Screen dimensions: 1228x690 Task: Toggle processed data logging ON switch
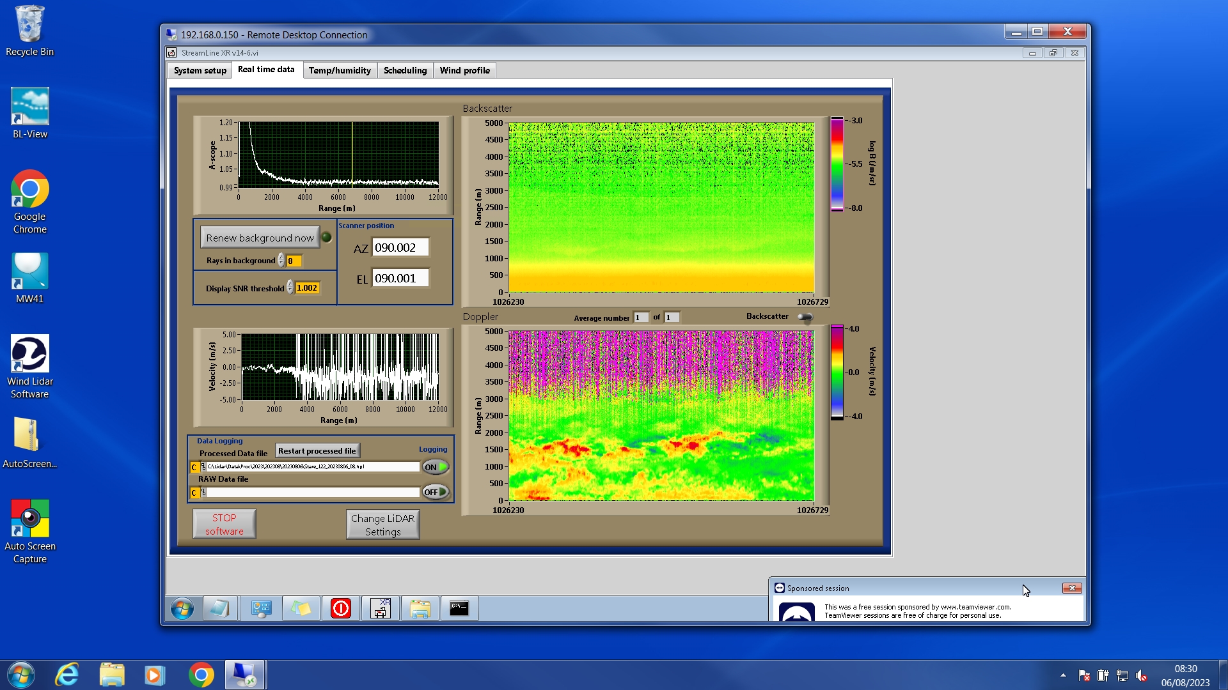(435, 467)
